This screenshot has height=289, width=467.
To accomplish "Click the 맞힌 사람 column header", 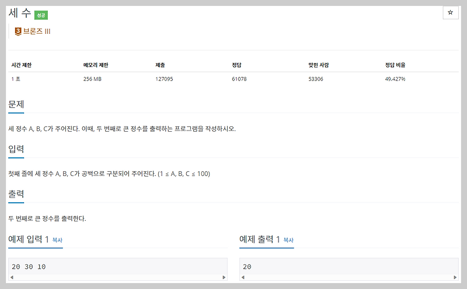I will point(318,65).
